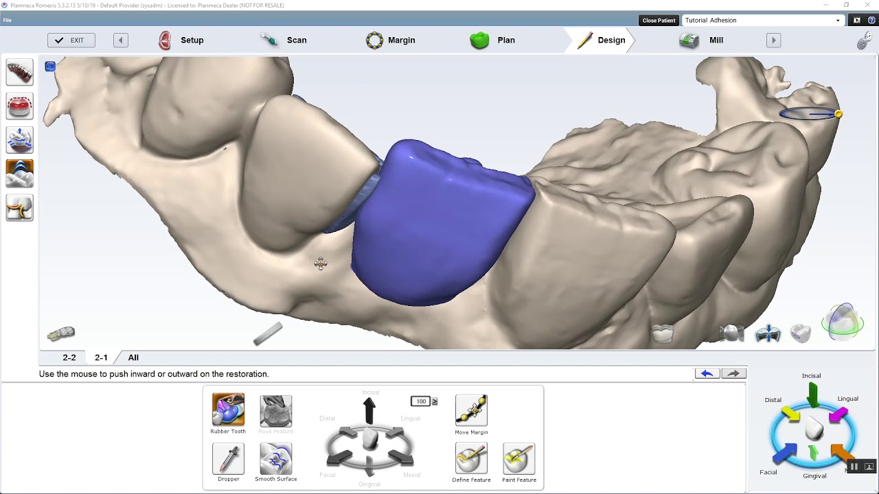Image resolution: width=879 pixels, height=494 pixels.
Task: Expand the arrow next to the 100 field
Action: pyautogui.click(x=435, y=401)
